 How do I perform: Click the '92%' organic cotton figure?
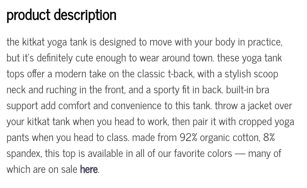(188, 138)
